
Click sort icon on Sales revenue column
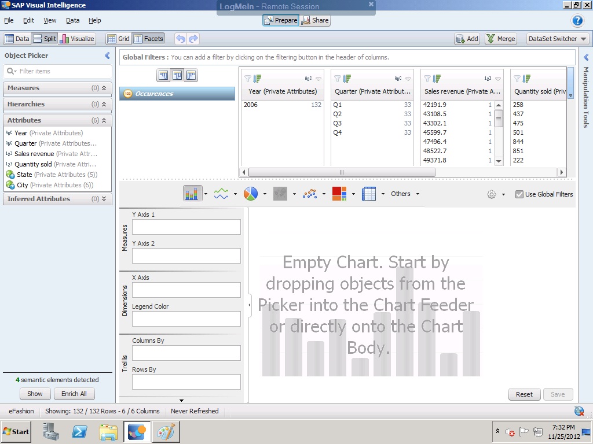click(x=437, y=79)
